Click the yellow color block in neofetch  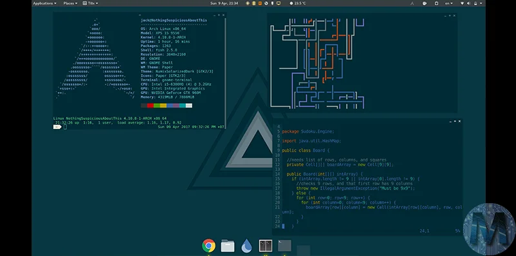163,106
